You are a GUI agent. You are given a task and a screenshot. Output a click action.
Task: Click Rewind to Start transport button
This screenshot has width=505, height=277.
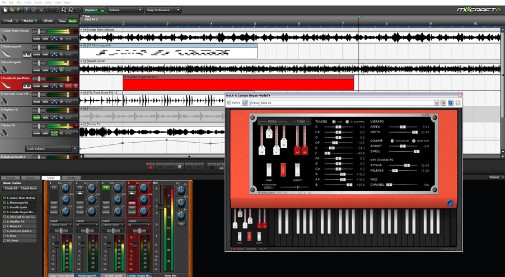(x=160, y=167)
